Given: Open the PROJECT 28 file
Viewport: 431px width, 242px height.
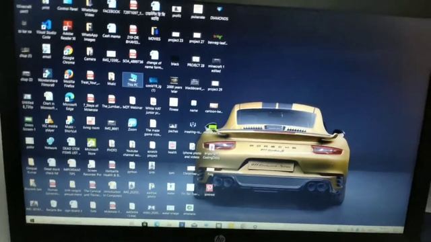Looking at the screenshot, I should [196, 61].
